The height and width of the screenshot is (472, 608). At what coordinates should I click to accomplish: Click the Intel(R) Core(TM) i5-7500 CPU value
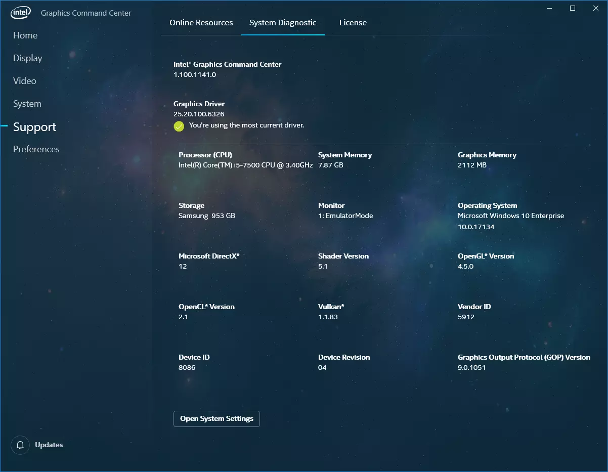click(x=246, y=165)
